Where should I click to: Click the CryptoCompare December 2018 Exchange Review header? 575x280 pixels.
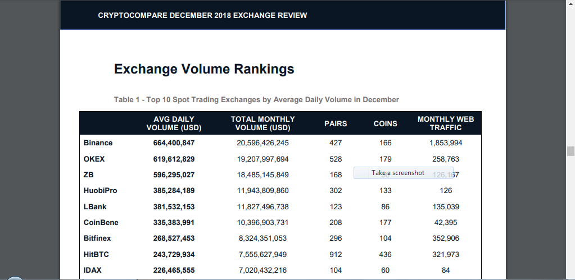coord(202,15)
